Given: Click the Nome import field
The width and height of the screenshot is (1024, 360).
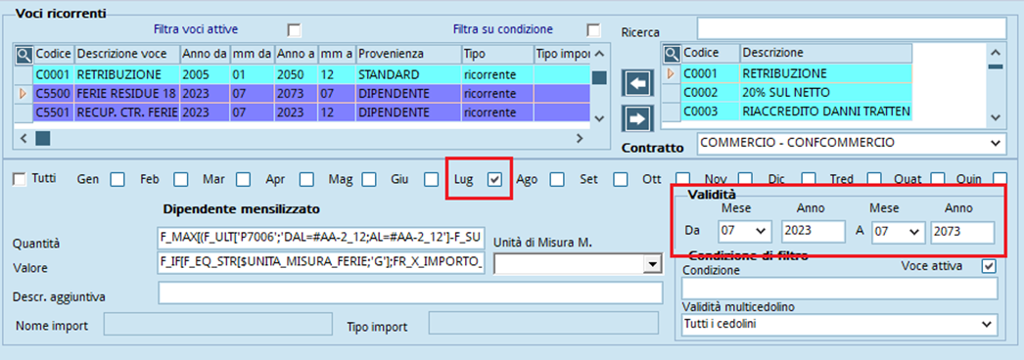Looking at the screenshot, I should pos(218,323).
